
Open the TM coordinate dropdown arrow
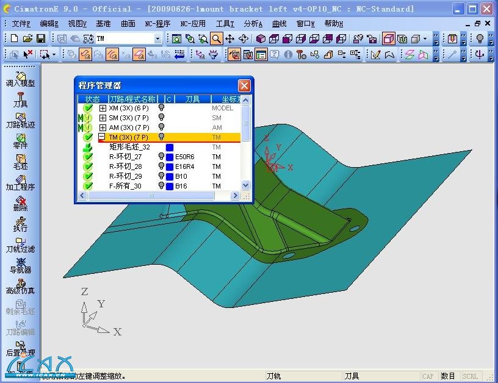click(157, 38)
